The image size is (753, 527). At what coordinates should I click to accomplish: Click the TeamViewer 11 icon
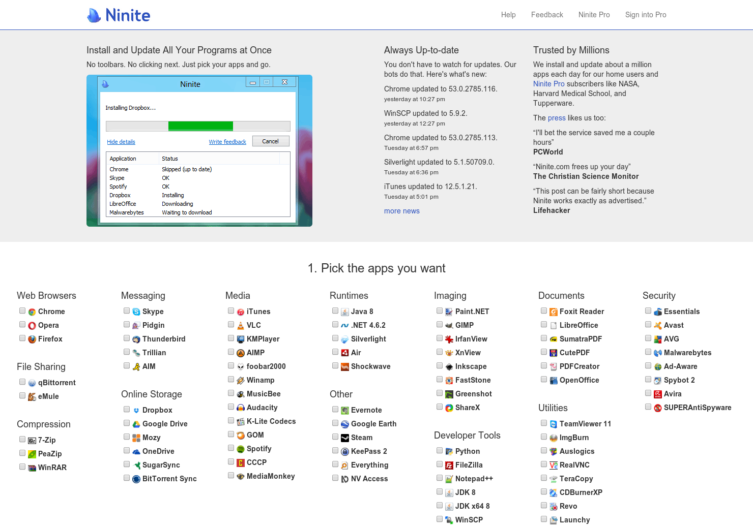[554, 424]
